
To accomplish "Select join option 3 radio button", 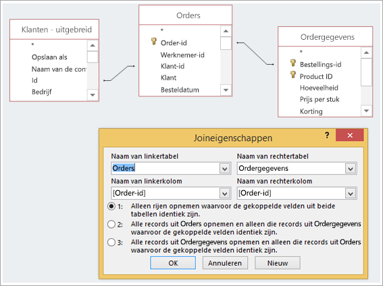I will click(111, 242).
